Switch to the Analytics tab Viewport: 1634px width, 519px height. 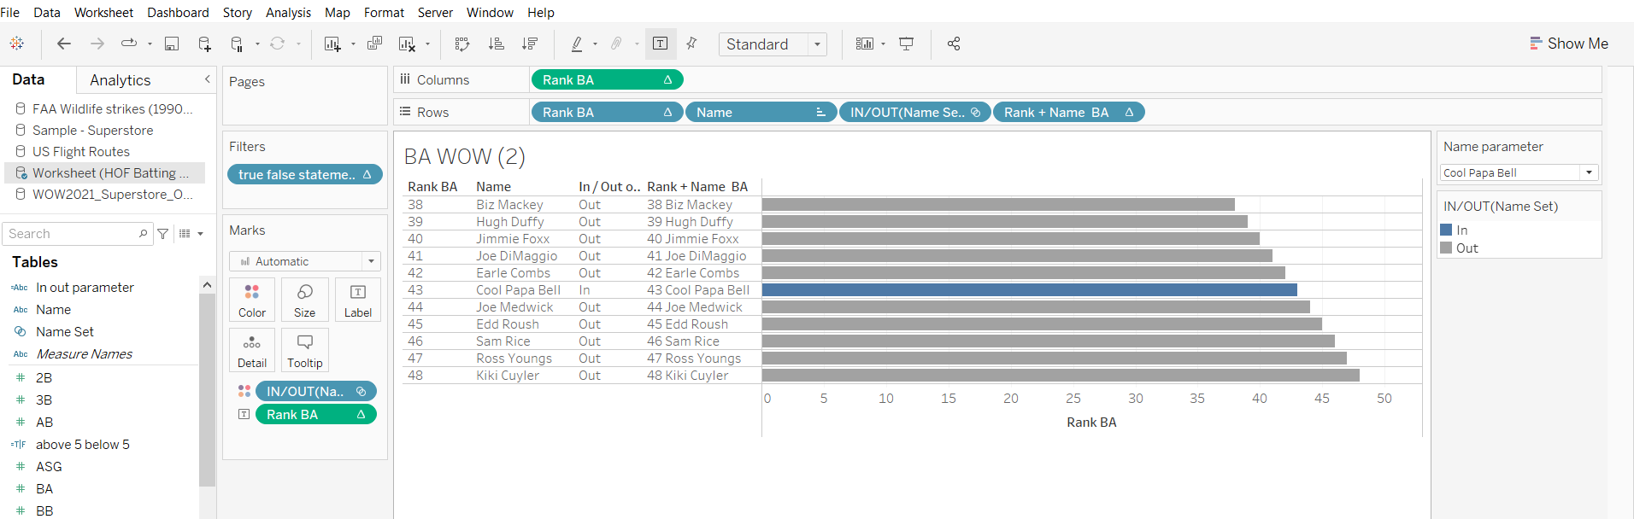click(x=120, y=80)
